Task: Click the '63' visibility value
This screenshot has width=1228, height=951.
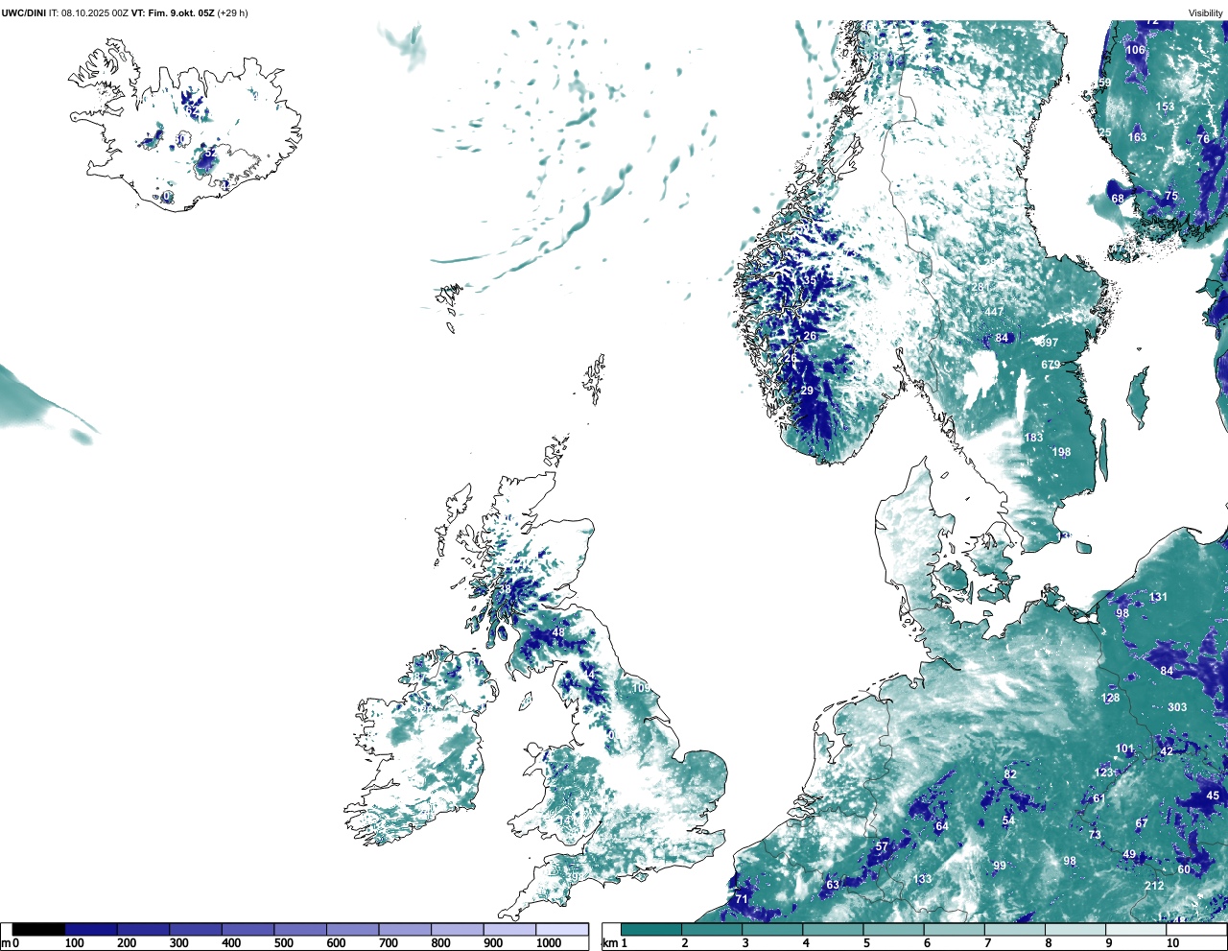Action: [x=833, y=885]
